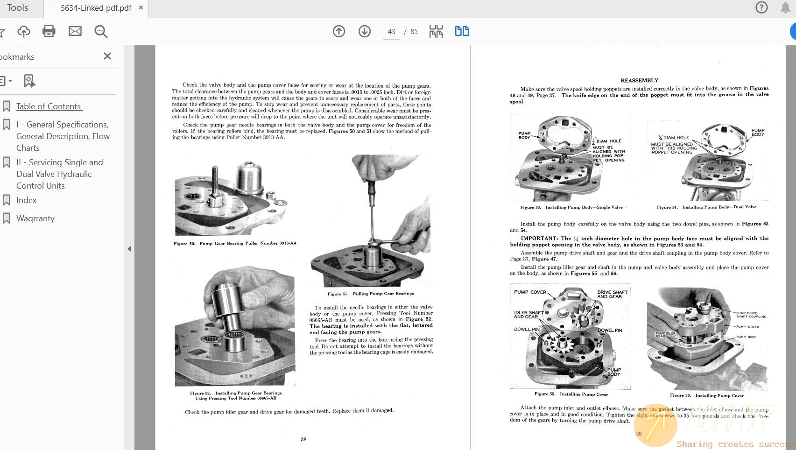Screen dimensions: 796x450
Task: Click the Figure 54 dual valve diagram
Action: point(707,161)
